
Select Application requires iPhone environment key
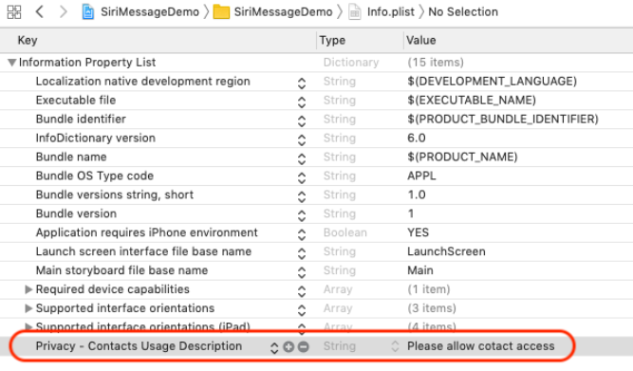click(x=146, y=232)
